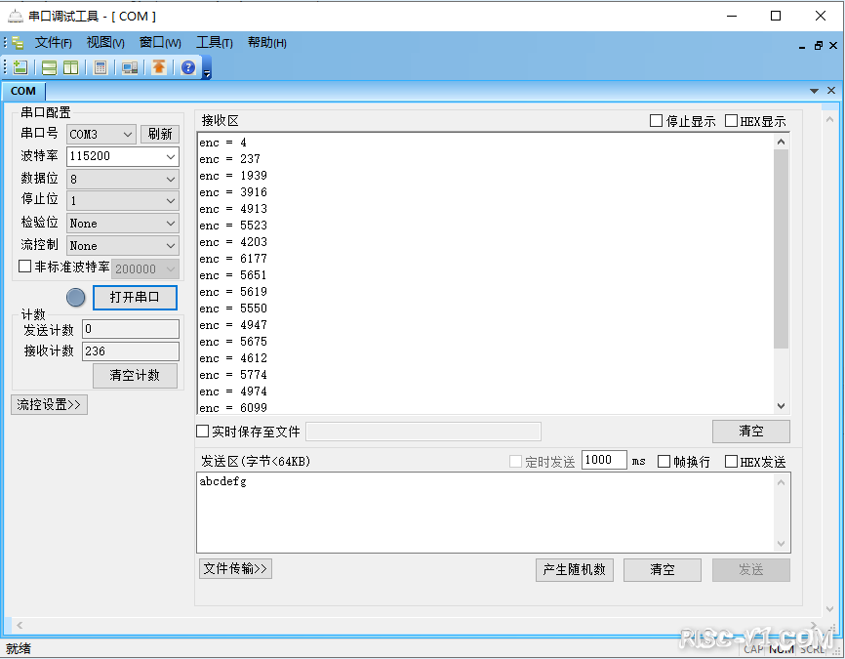Click the send text area containing abcdefg
The width and height of the screenshot is (845, 659).
[494, 513]
